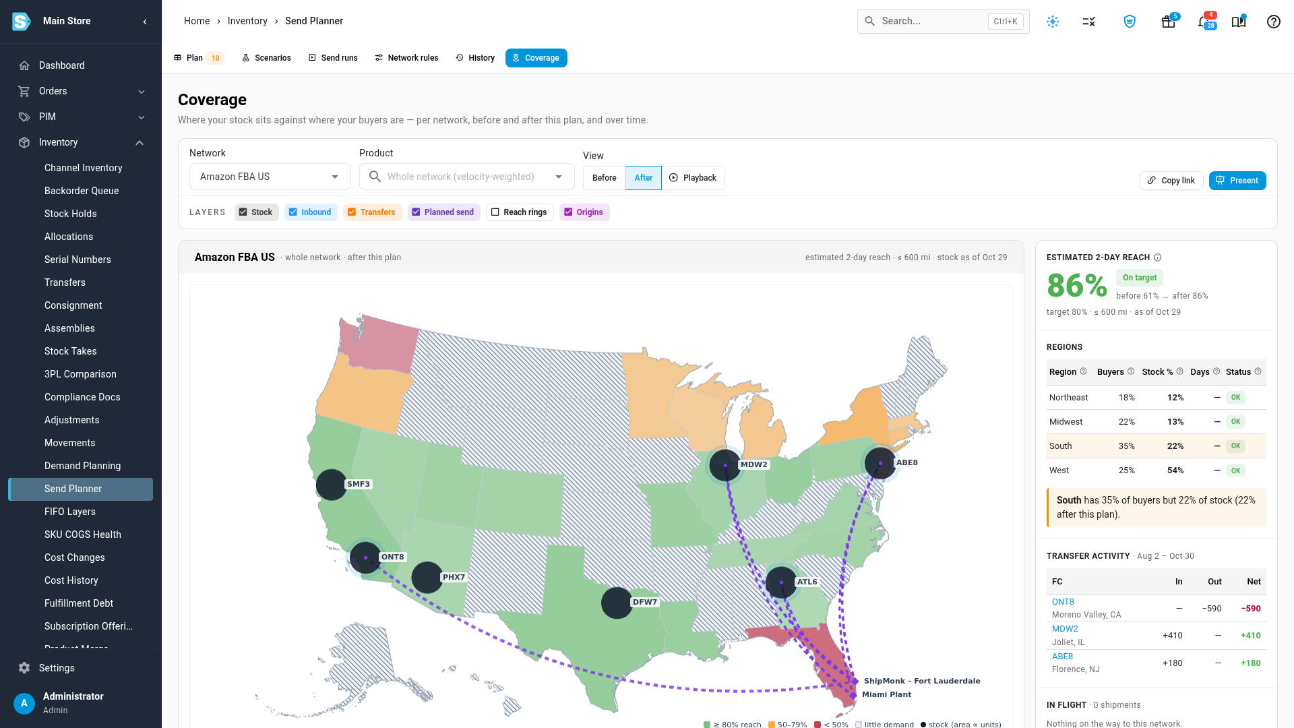
Task: Open the Network dropdown Amazon FBA US
Action: pyautogui.click(x=270, y=177)
